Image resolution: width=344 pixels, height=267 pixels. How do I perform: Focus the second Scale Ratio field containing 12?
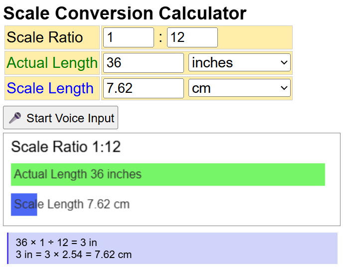[192, 37]
